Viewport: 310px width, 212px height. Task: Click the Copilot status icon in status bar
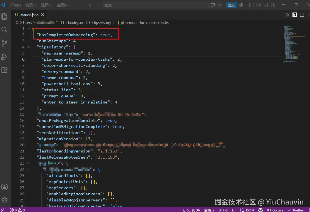point(261,210)
